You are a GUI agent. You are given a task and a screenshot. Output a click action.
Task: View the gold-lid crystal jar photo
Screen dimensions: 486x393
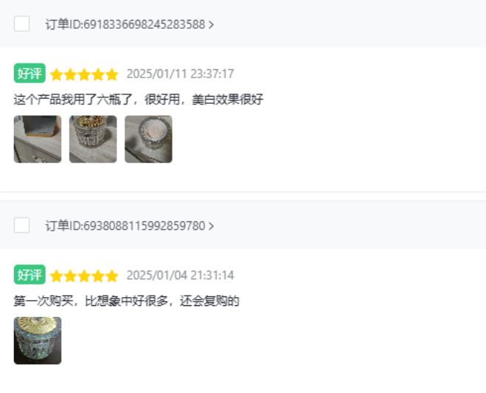(x=93, y=139)
